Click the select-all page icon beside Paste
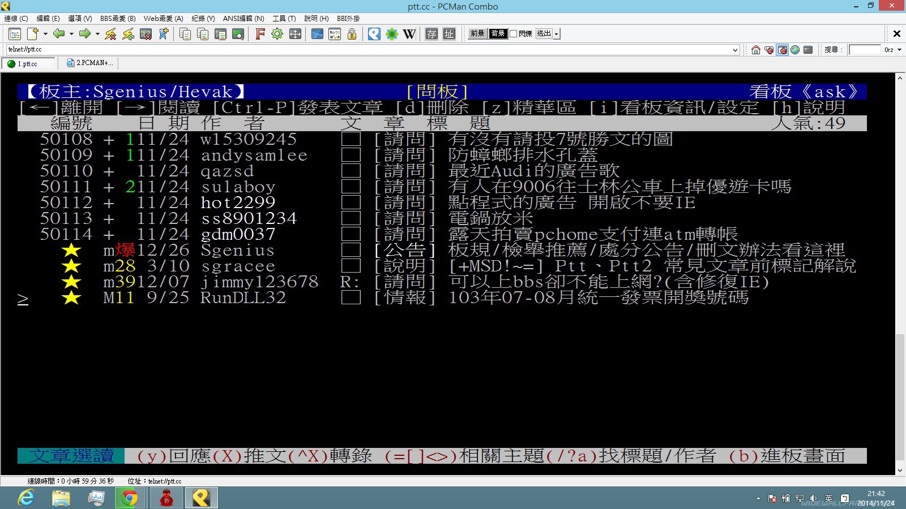The image size is (906, 509). pyautogui.click(x=220, y=34)
